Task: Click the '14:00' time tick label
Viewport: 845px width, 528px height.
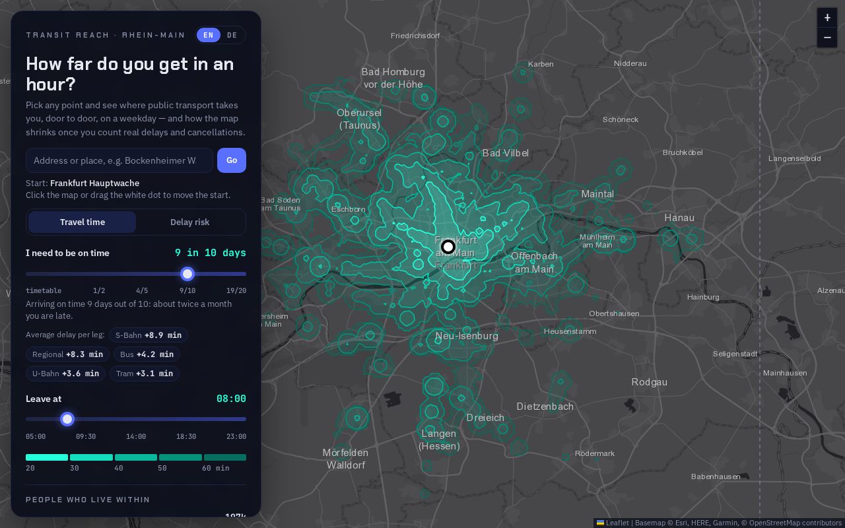Action: (x=136, y=436)
